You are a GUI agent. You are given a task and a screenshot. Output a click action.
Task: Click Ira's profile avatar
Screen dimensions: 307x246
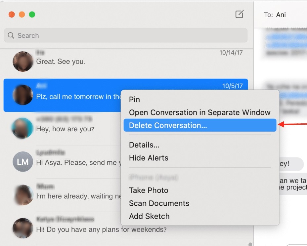pyautogui.click(x=23, y=61)
